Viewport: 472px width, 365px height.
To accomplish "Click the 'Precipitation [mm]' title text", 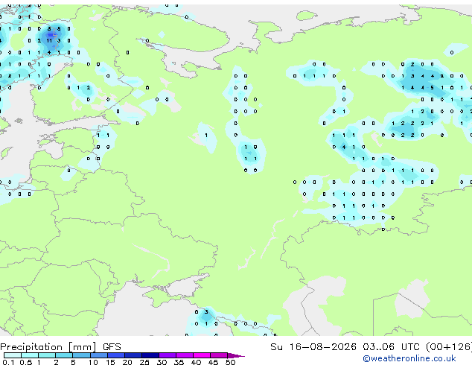I will tap(48, 347).
